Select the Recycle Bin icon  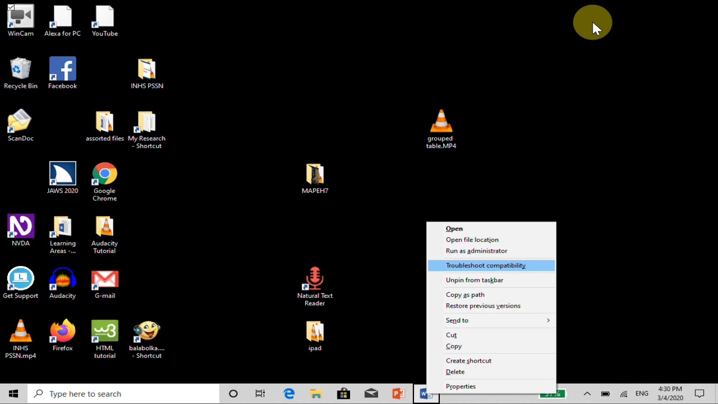pos(20,74)
